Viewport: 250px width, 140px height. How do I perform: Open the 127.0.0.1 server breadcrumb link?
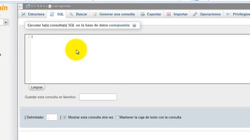pyautogui.click(x=38, y=6)
